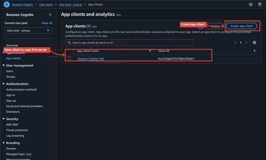Image resolution: width=266 pixels, height=160 pixels.
Task: Click View all user pools link
Action: [47, 23]
